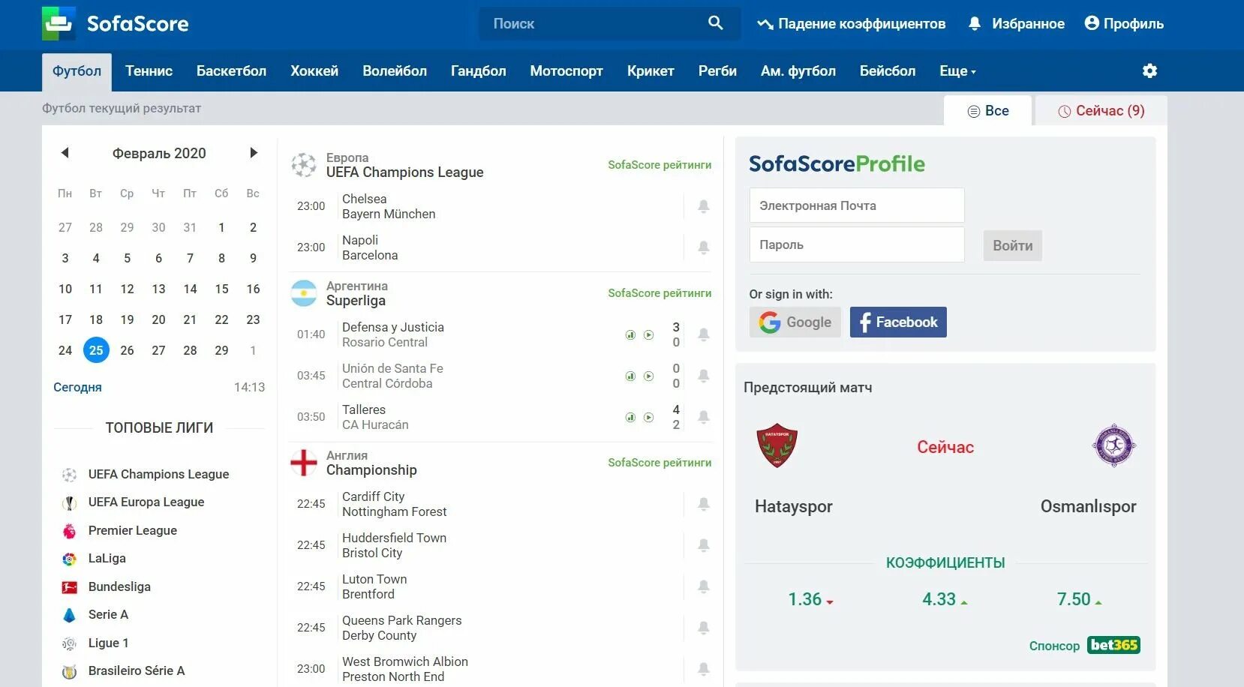Viewport: 1244px width, 687px height.
Task: Click the bet365 sponsor logo
Action: [x=1114, y=645]
